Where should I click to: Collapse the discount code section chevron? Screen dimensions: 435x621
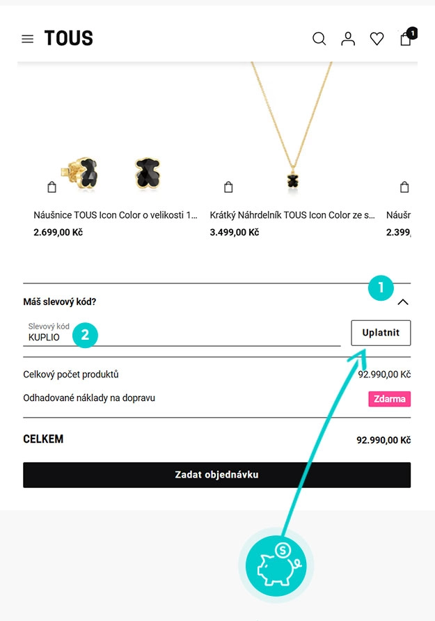[403, 303]
